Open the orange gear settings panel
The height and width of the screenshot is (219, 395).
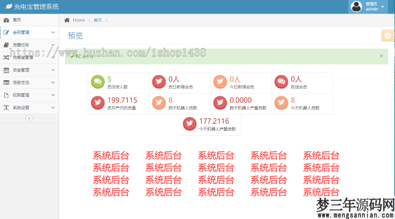click(x=388, y=36)
